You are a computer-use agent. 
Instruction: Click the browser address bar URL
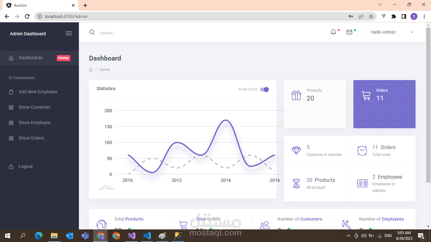pyautogui.click(x=66, y=16)
